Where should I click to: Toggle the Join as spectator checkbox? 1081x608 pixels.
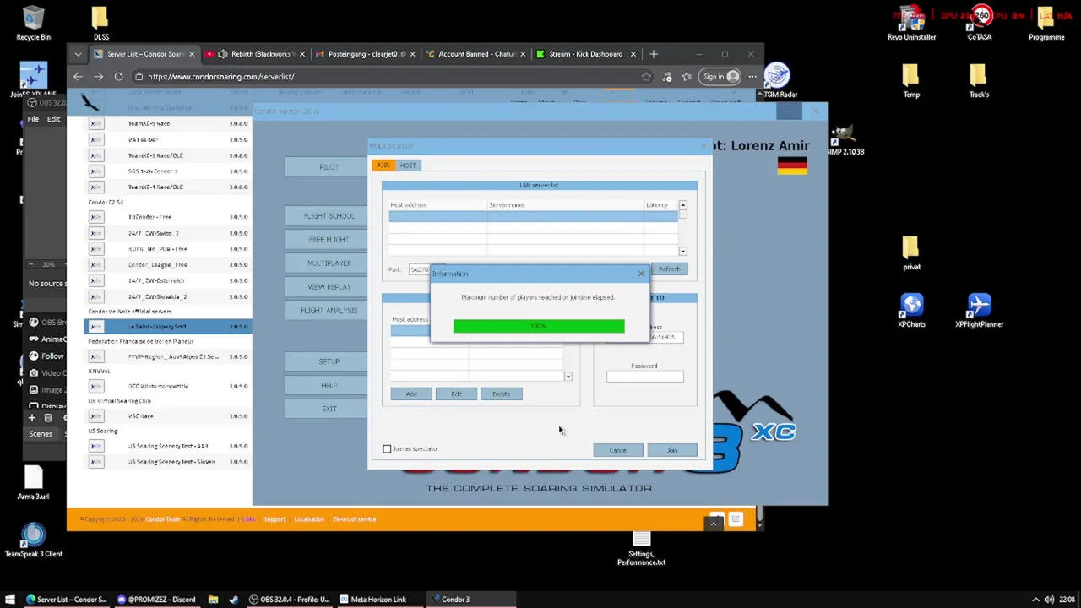tap(387, 449)
